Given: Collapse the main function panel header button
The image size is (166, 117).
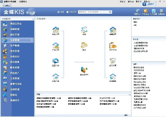Looking at the screenshot, I should 33,19.
